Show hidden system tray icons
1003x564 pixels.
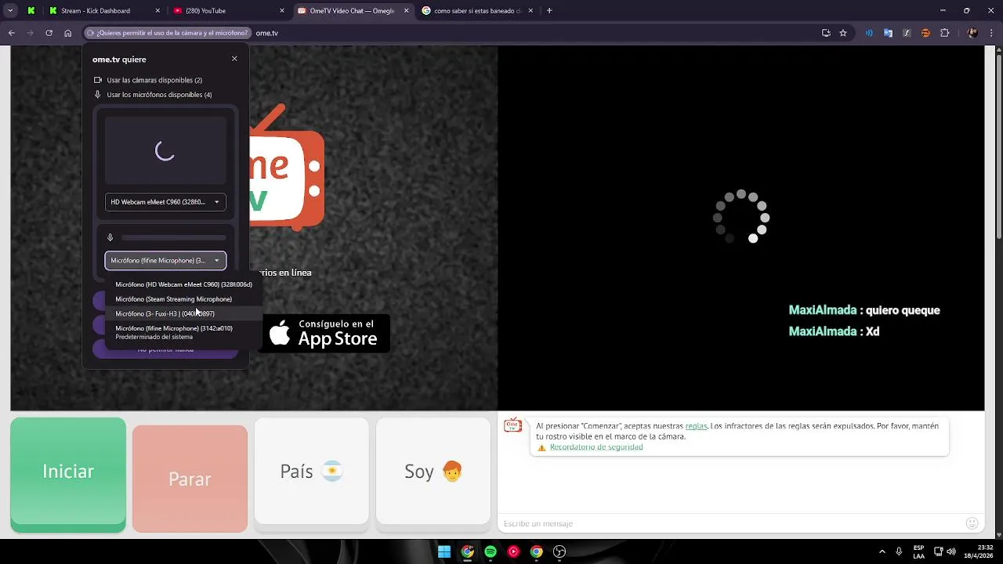click(x=882, y=551)
